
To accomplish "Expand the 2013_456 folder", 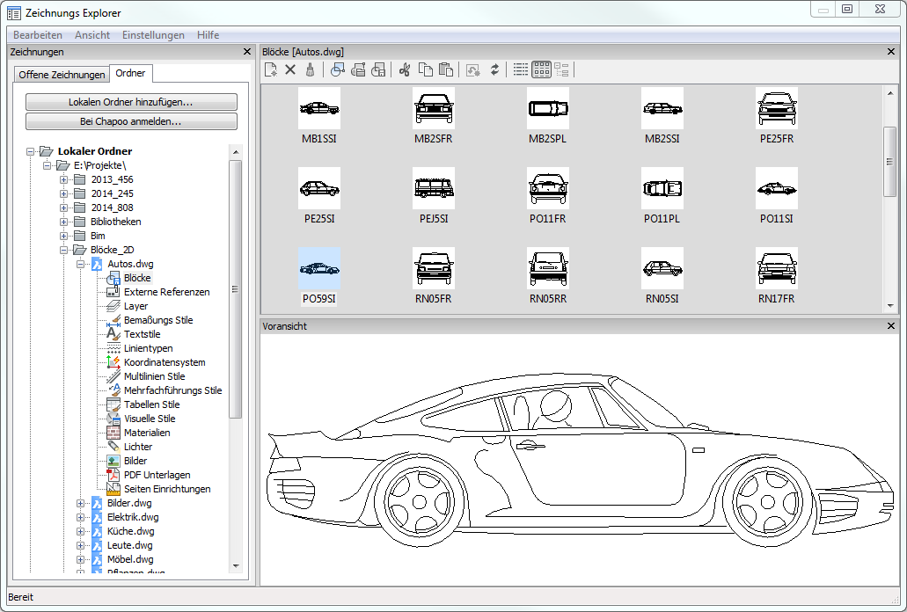I will [x=64, y=179].
